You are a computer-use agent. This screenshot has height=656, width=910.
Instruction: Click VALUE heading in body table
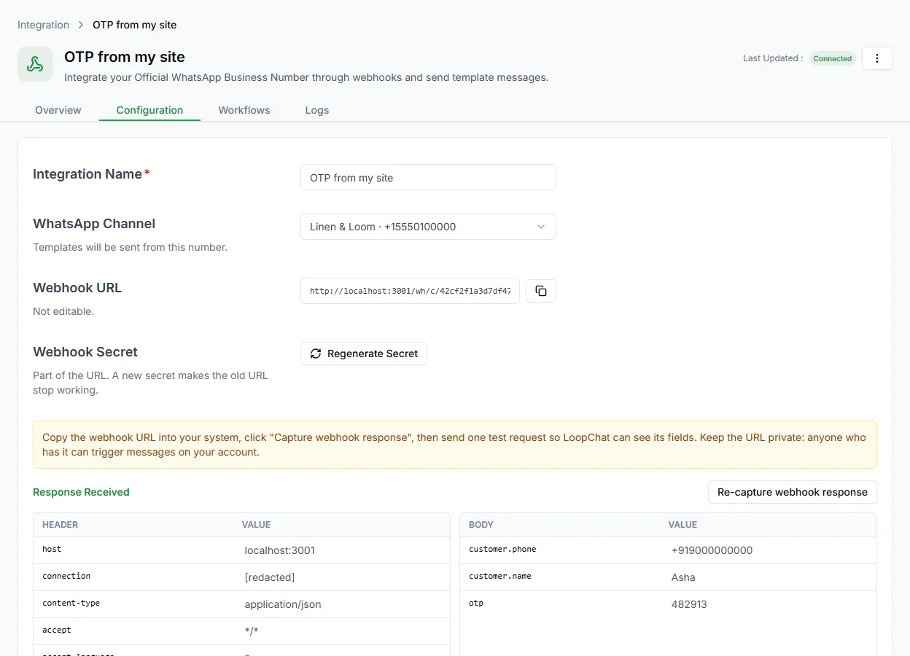[682, 525]
